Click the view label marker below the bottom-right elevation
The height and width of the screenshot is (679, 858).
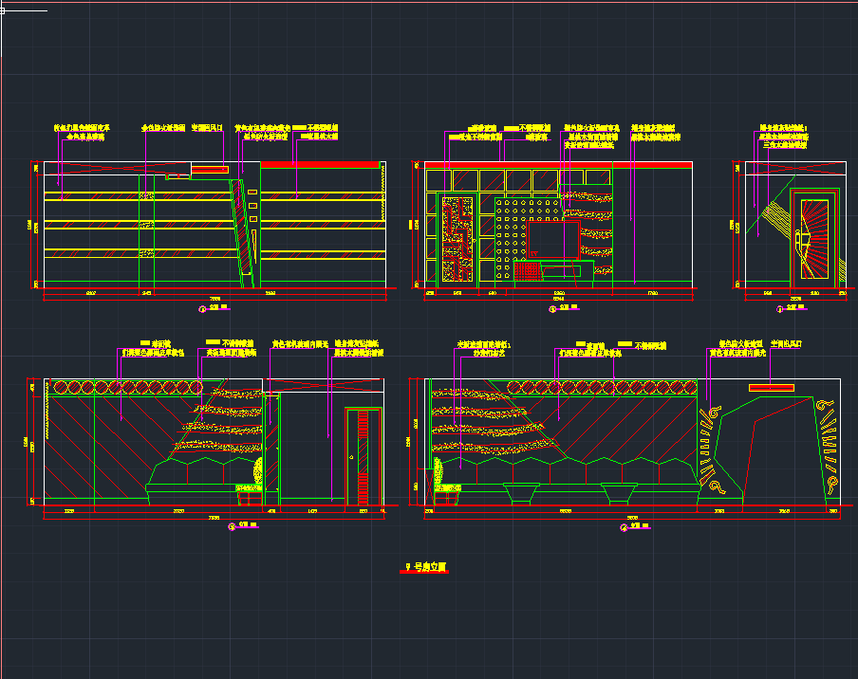click(x=630, y=524)
